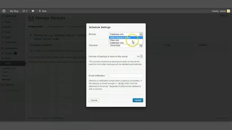The image size is (232, 130).
Task: Open Users in the sidebar
Action: (7, 58)
